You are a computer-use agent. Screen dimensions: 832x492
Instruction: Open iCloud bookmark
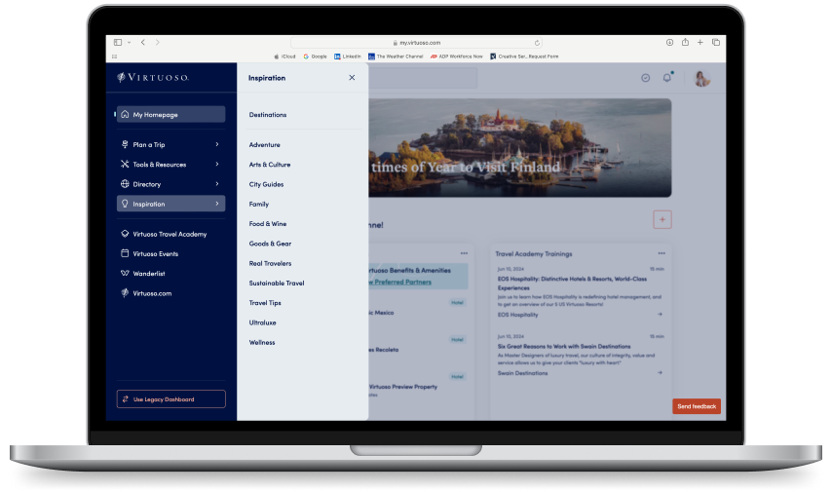point(284,57)
